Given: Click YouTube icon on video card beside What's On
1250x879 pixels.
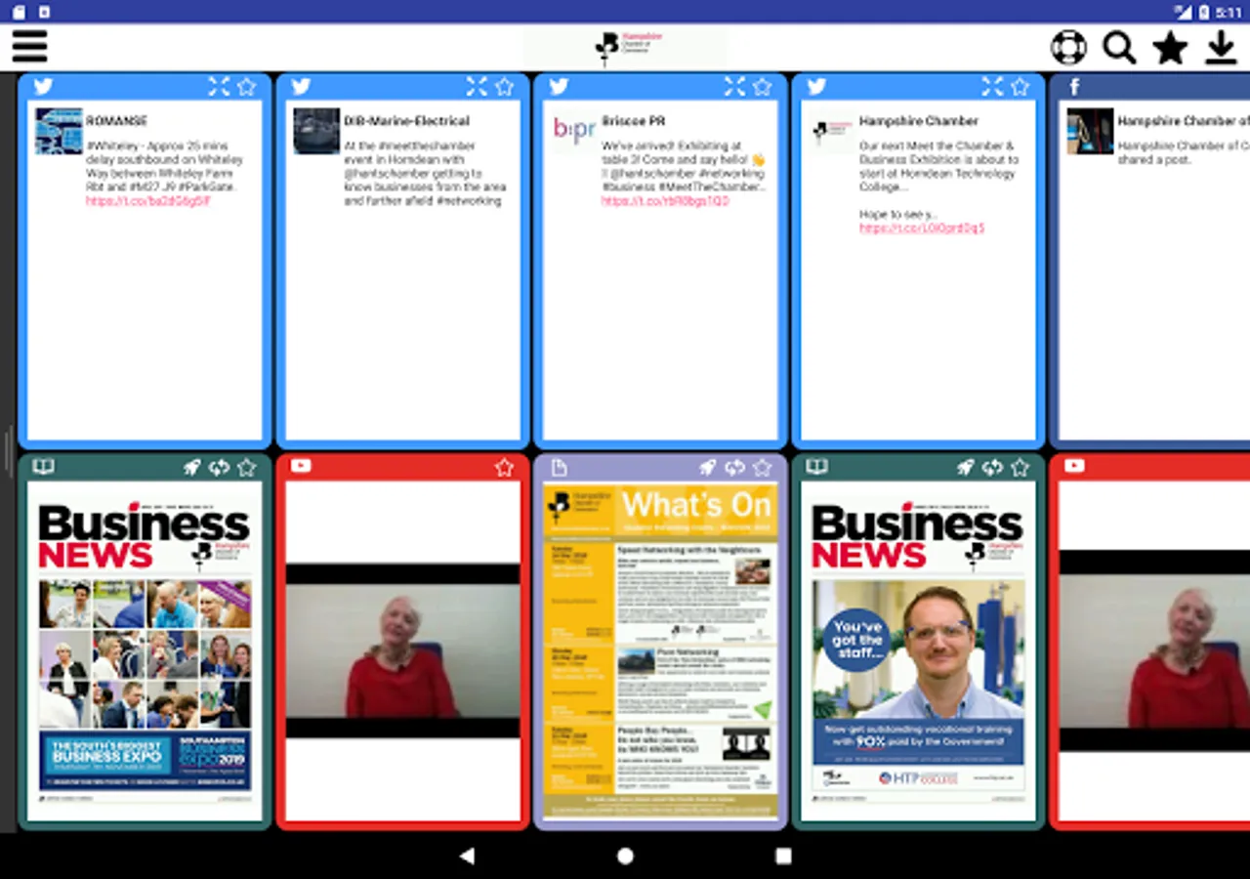Looking at the screenshot, I should (301, 466).
